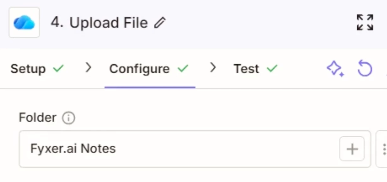Click the green checkmark next to Test
The height and width of the screenshot is (182, 387).
[272, 68]
